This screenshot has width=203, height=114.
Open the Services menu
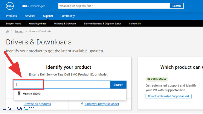pos(30,16)
